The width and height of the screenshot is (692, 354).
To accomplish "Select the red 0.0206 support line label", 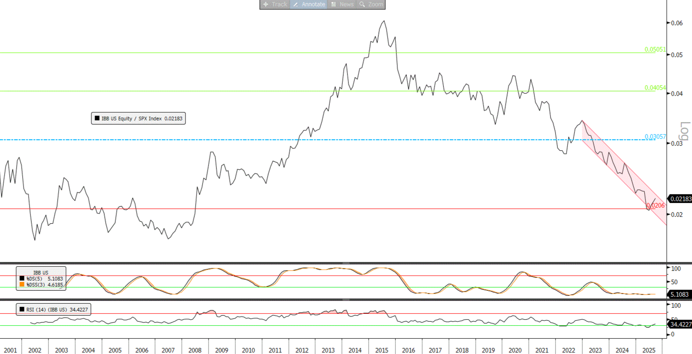I will point(656,205).
